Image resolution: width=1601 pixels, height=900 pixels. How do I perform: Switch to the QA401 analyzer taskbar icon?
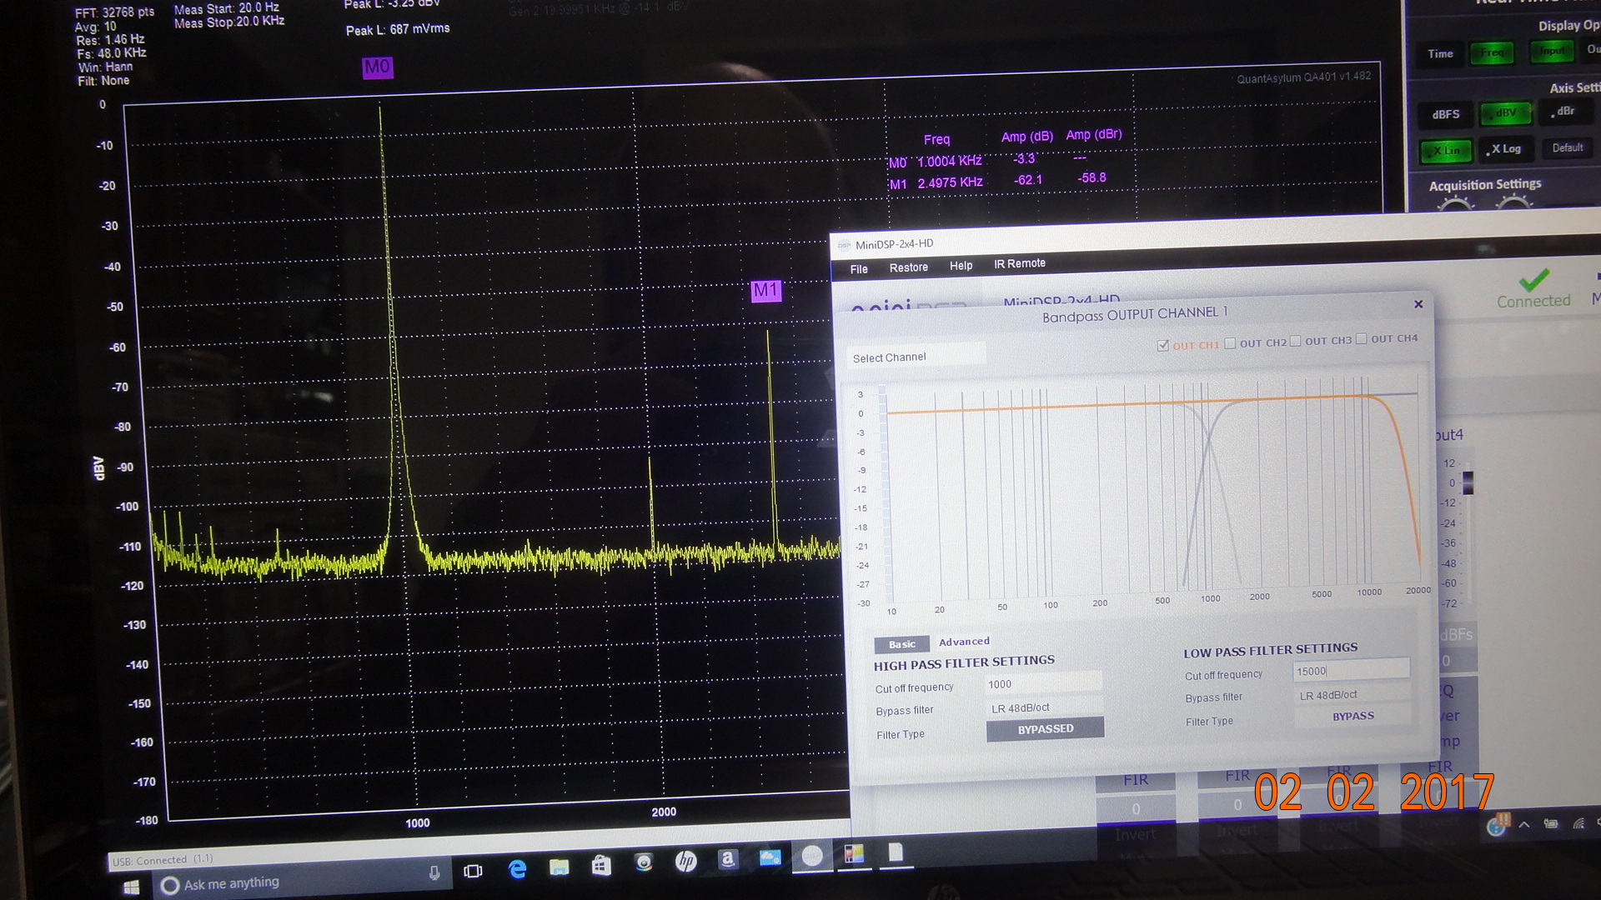(x=854, y=854)
